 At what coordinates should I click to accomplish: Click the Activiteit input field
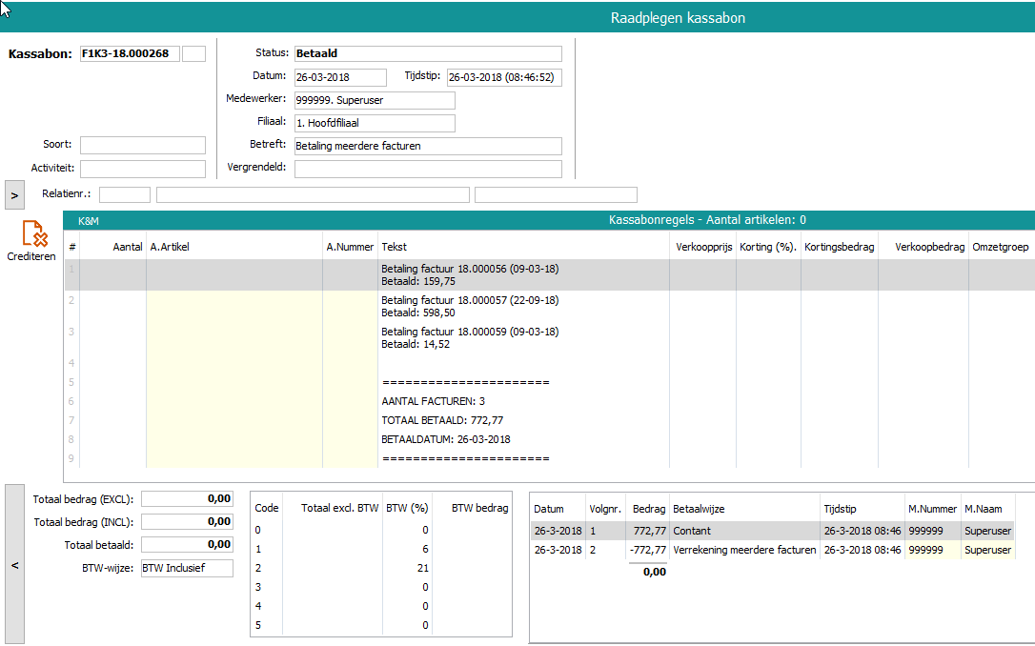(142, 169)
